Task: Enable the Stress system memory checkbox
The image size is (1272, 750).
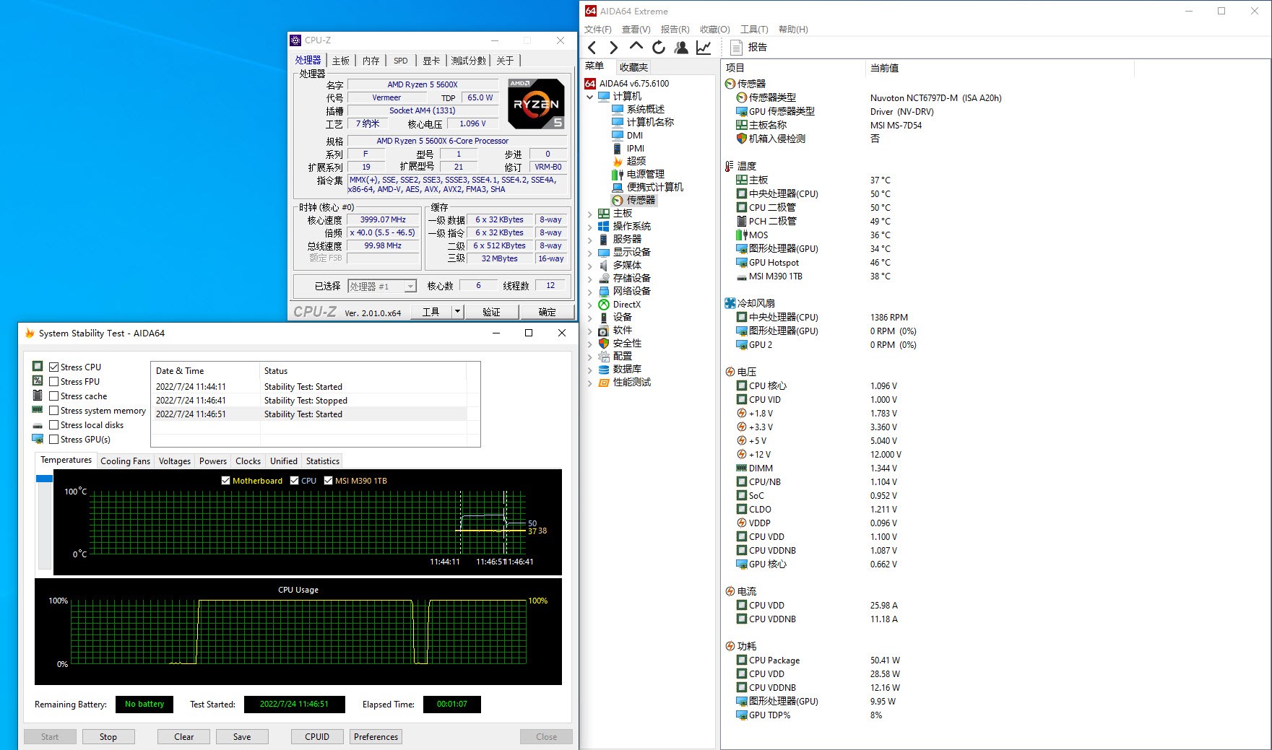Action: coord(53,410)
